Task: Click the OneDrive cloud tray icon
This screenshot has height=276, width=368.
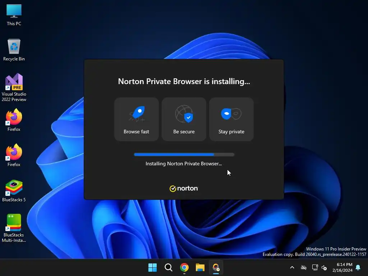Action: point(304,267)
